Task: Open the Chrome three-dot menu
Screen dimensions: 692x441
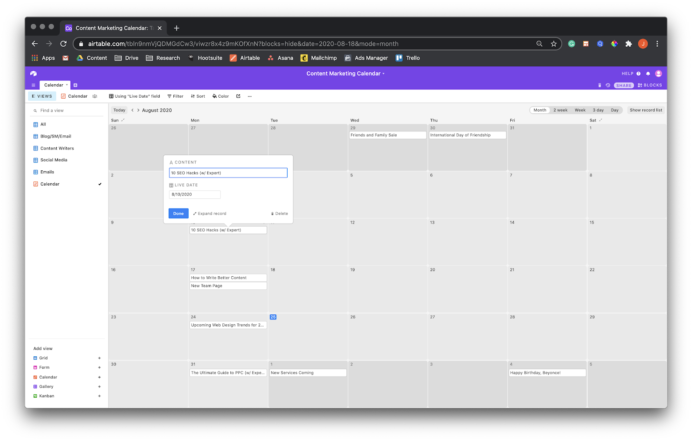Action: [x=657, y=44]
